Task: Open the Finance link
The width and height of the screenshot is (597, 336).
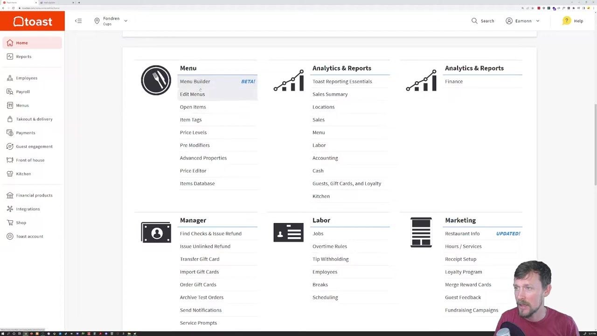Action: pyautogui.click(x=454, y=81)
